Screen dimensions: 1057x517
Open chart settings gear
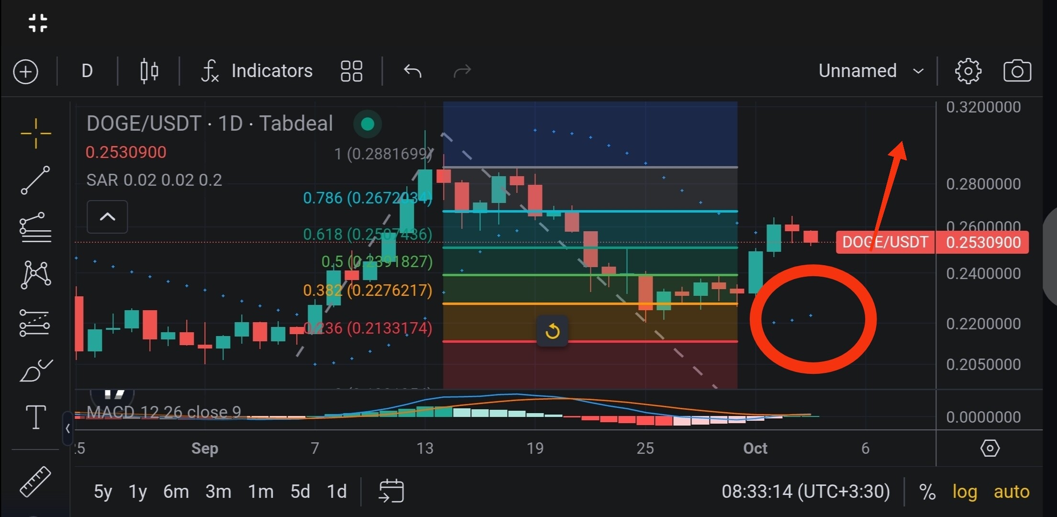[968, 72]
